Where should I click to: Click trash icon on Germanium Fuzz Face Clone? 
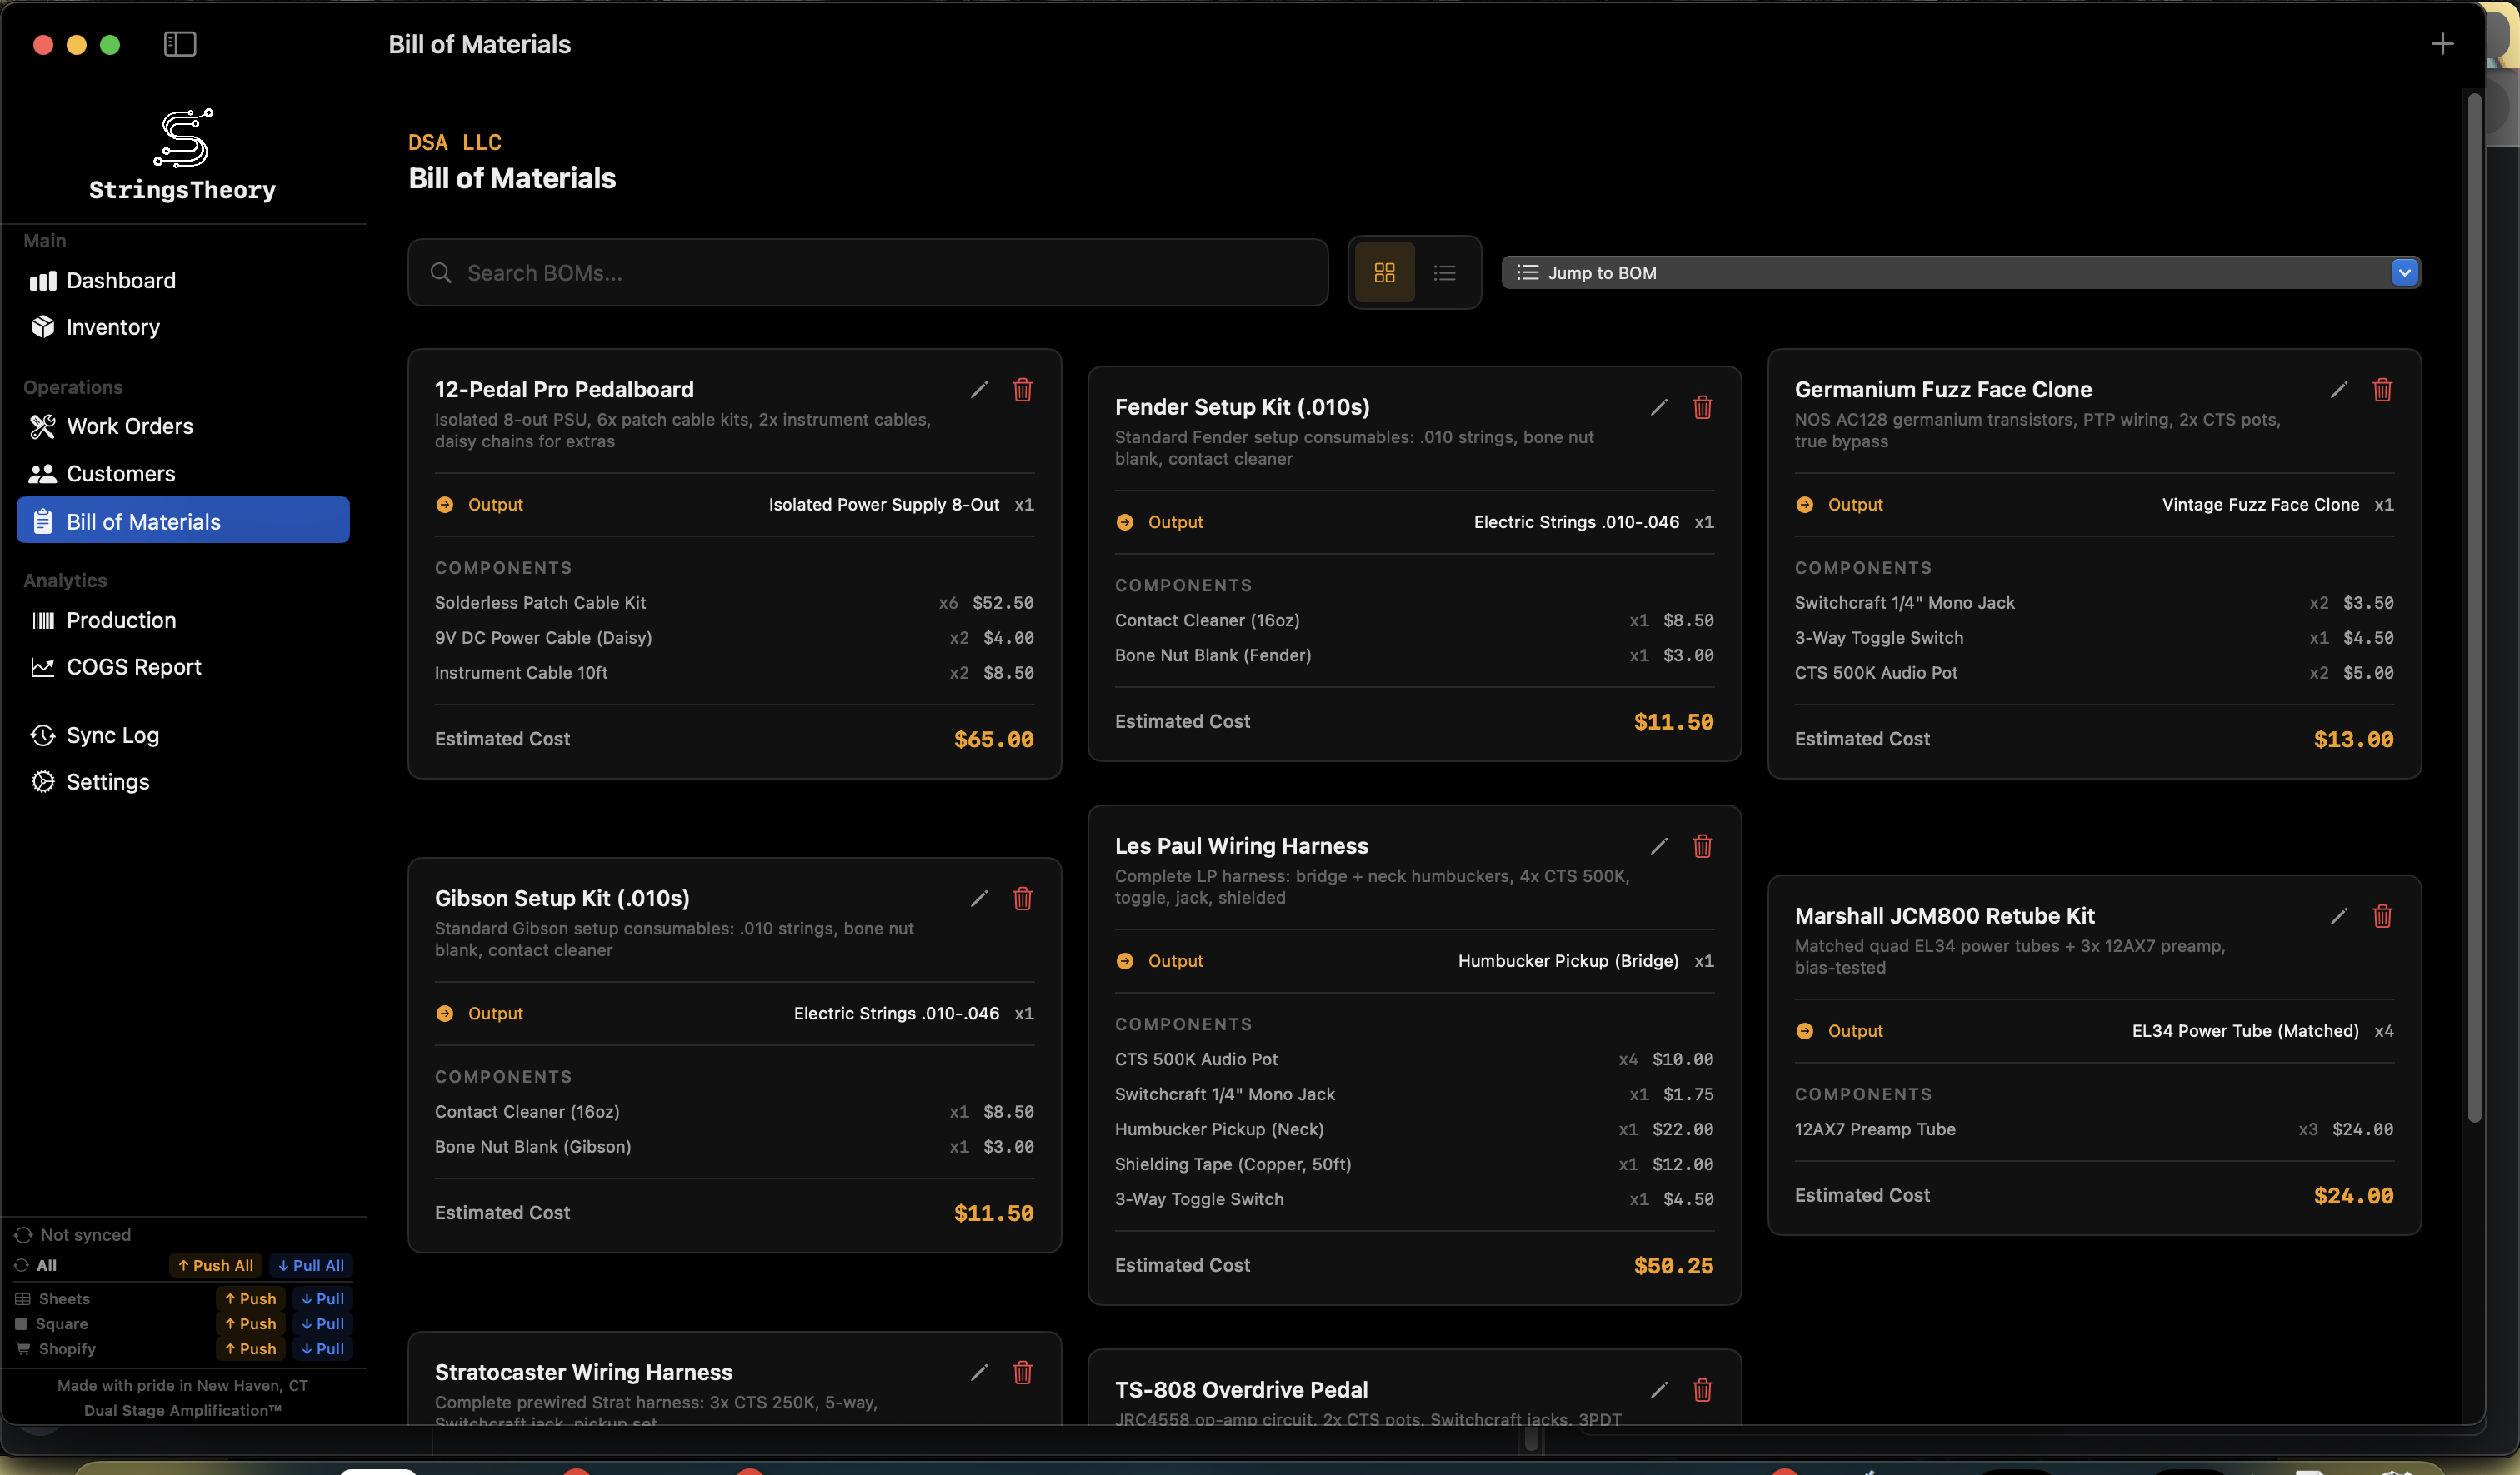click(x=2382, y=390)
